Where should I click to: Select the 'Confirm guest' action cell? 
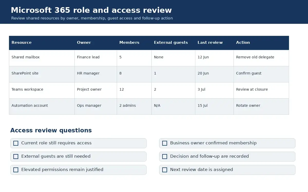tap(261, 74)
